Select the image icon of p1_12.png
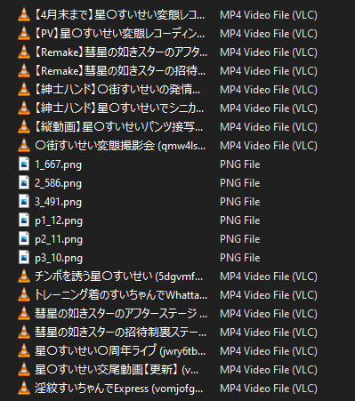Screen dimensions: 355x401 click(x=24, y=221)
